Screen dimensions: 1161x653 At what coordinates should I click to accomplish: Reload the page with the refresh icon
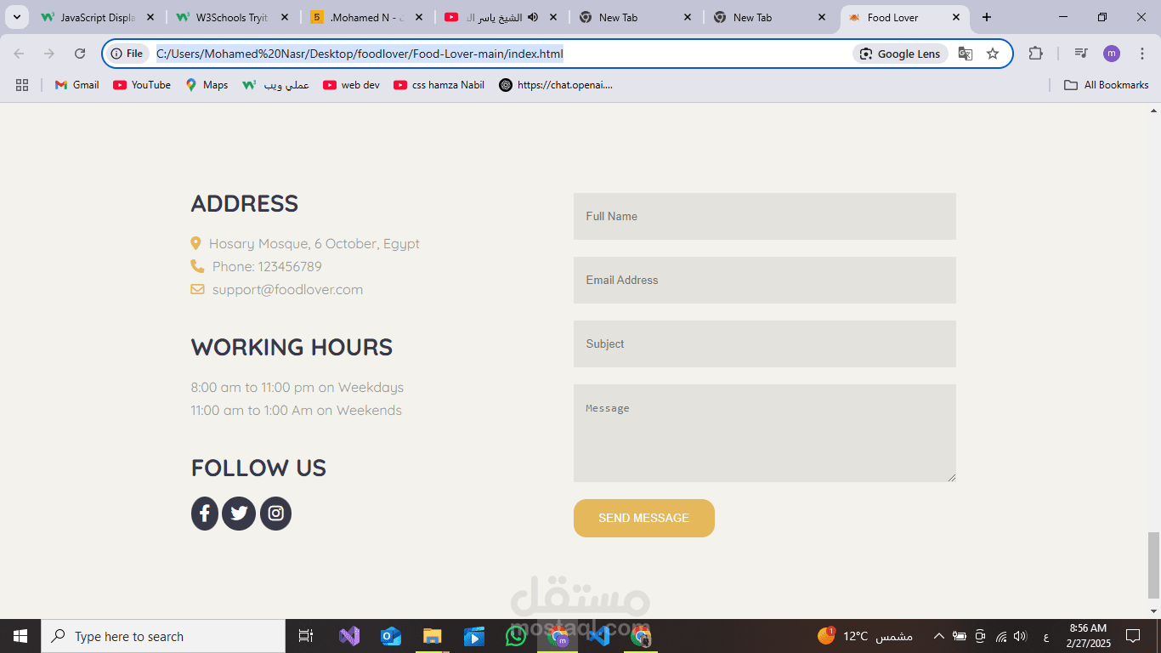(x=80, y=54)
